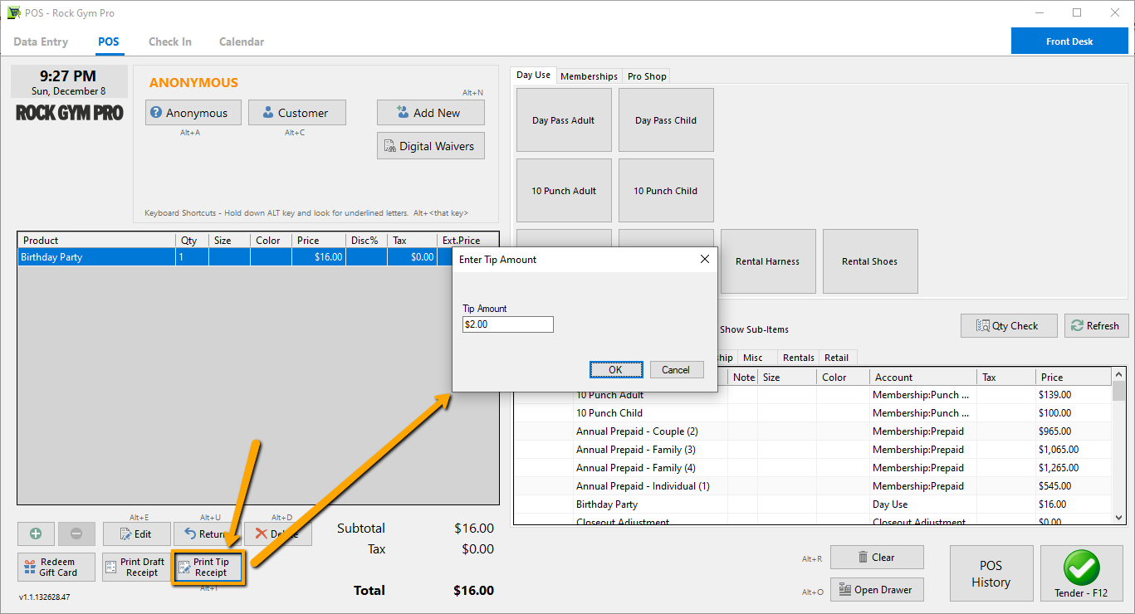Add Rental Shoes to sale
Image resolution: width=1135 pixels, height=614 pixels.
870,261
